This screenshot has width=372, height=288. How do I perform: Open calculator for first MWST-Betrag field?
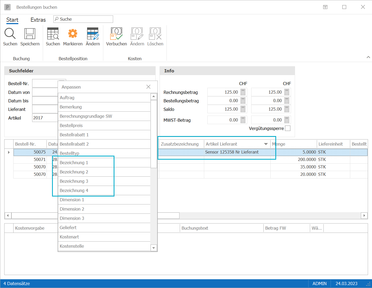pyautogui.click(x=243, y=120)
